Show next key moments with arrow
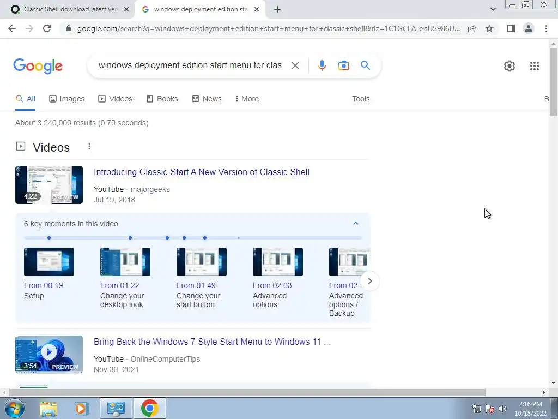Screen dimensions: 558x419 click(370, 281)
